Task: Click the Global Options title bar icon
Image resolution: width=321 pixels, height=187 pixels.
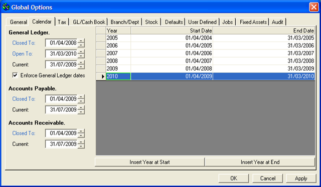Action: (x=6, y=7)
